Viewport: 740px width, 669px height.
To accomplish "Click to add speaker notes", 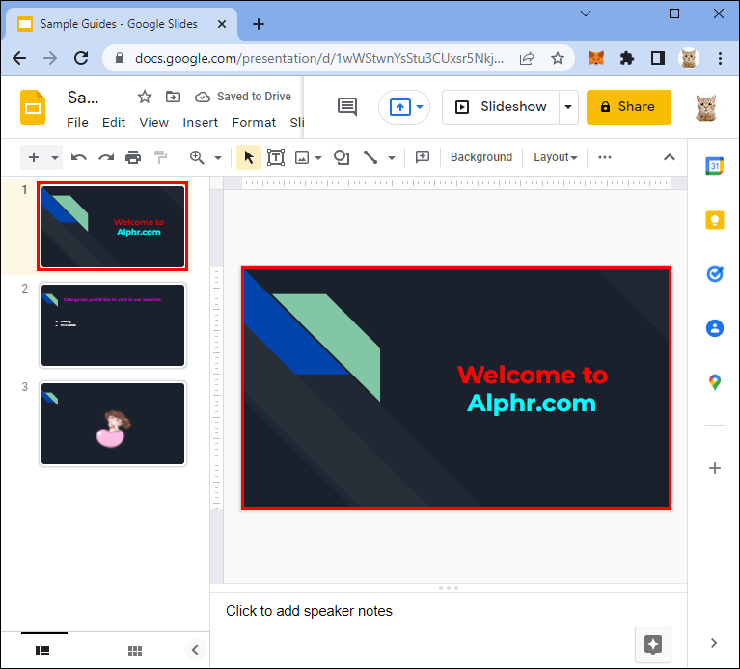I will [309, 611].
